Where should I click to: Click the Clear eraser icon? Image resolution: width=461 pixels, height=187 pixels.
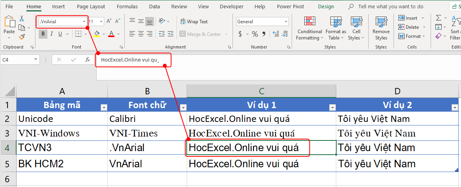(x=439, y=36)
